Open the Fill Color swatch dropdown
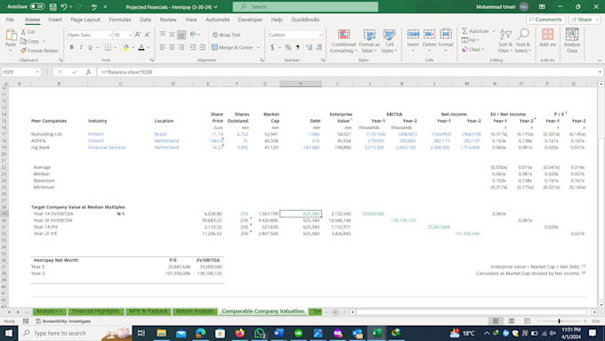 [x=133, y=47]
